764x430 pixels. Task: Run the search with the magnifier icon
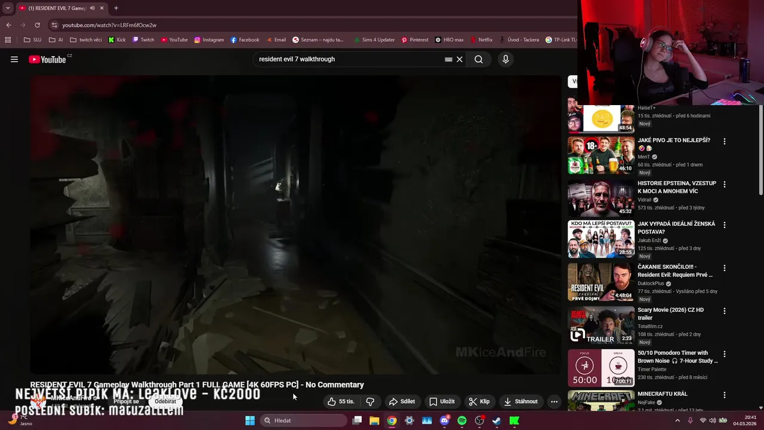coord(479,59)
